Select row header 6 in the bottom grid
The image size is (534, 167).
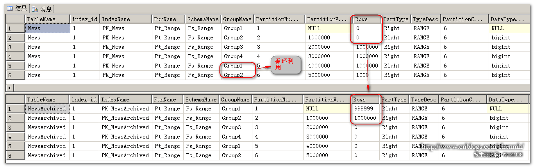pyautogui.click(x=15, y=156)
